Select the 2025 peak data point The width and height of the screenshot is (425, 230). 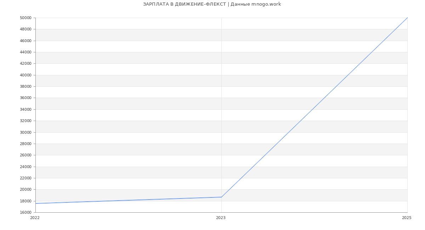407,18
